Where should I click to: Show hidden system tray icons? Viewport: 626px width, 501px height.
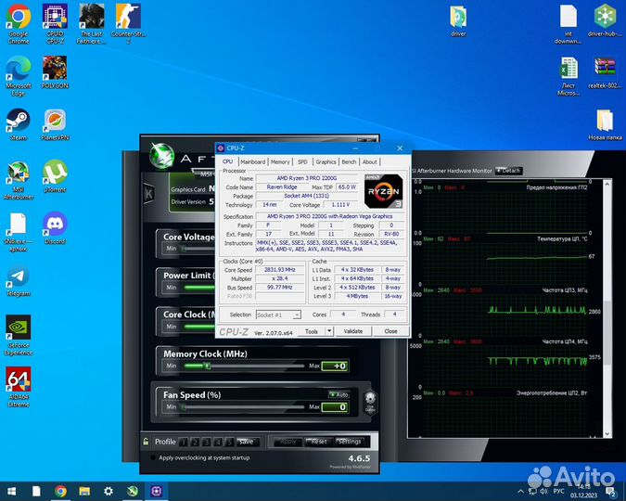[520, 491]
